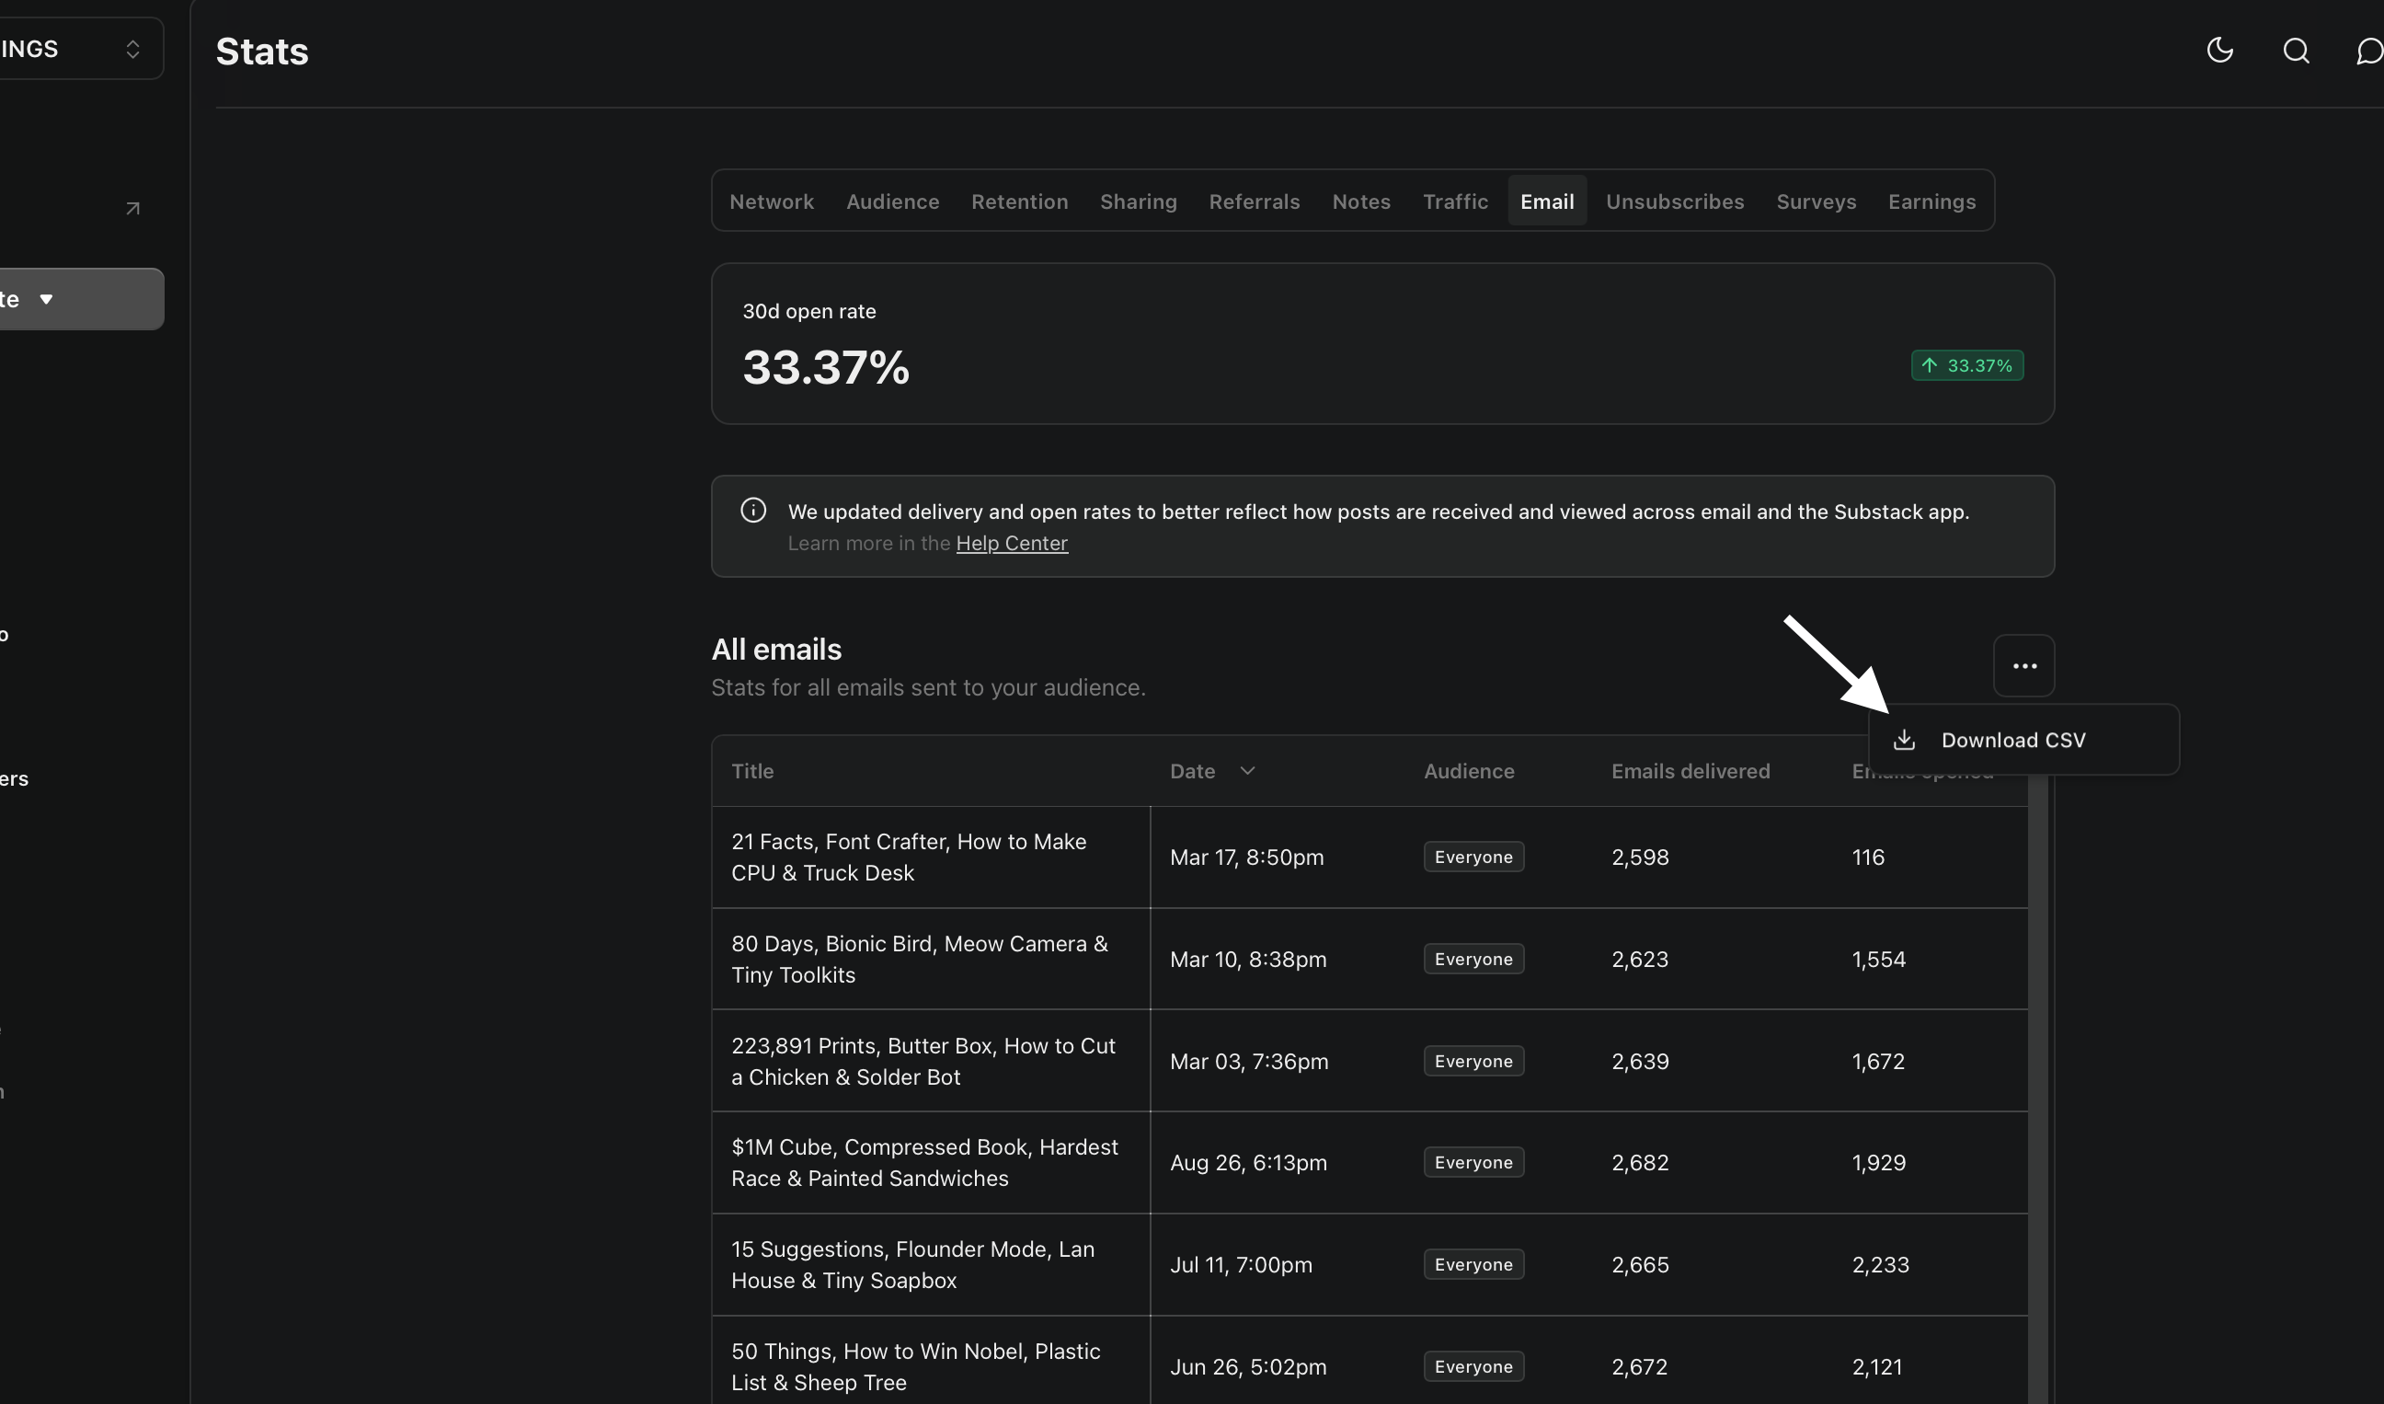Open the dropdown arrow in the left sidebar

tap(48, 298)
